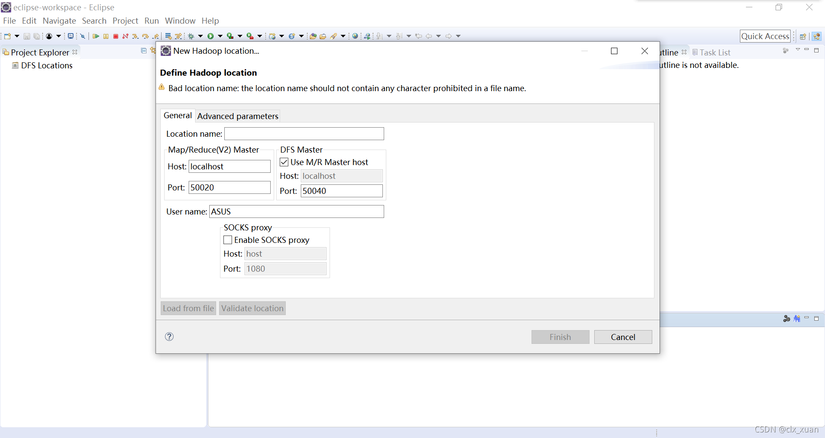Click the User name field ASUS
This screenshot has width=825, height=438.
(x=296, y=211)
